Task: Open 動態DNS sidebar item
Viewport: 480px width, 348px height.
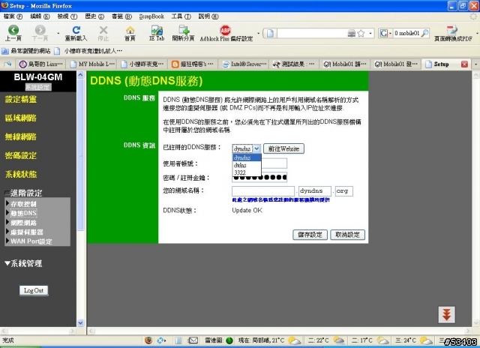Action: (23, 213)
